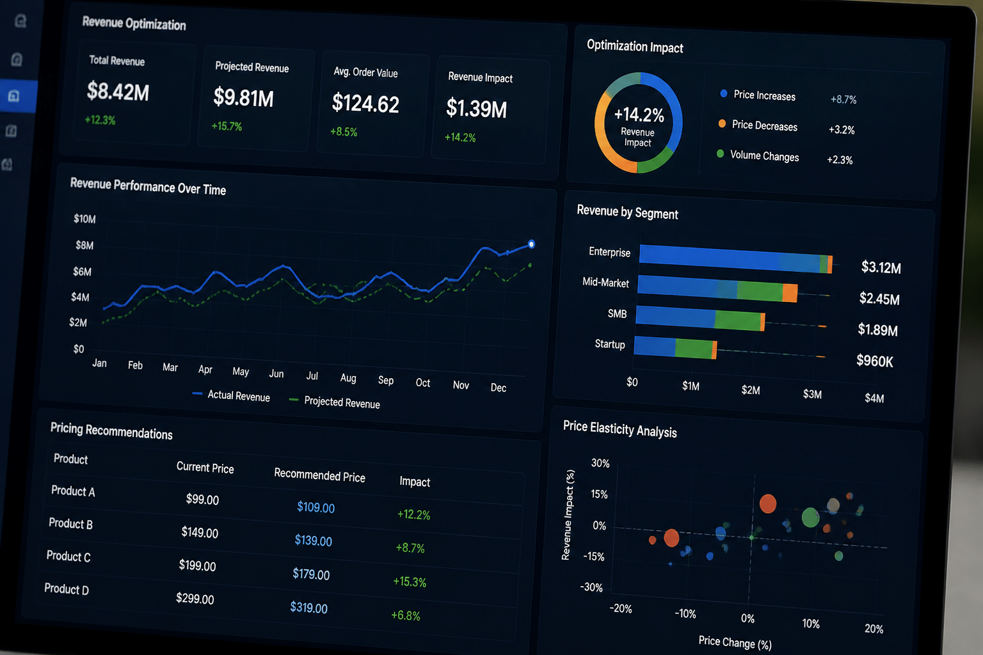Open the highlighted blue sidebar icon

click(13, 96)
